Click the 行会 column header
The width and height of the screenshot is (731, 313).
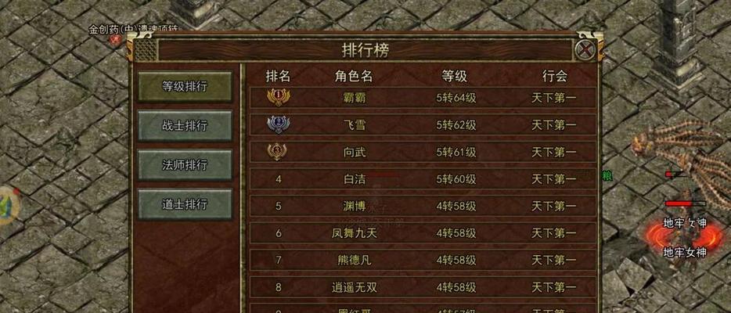[x=554, y=76]
